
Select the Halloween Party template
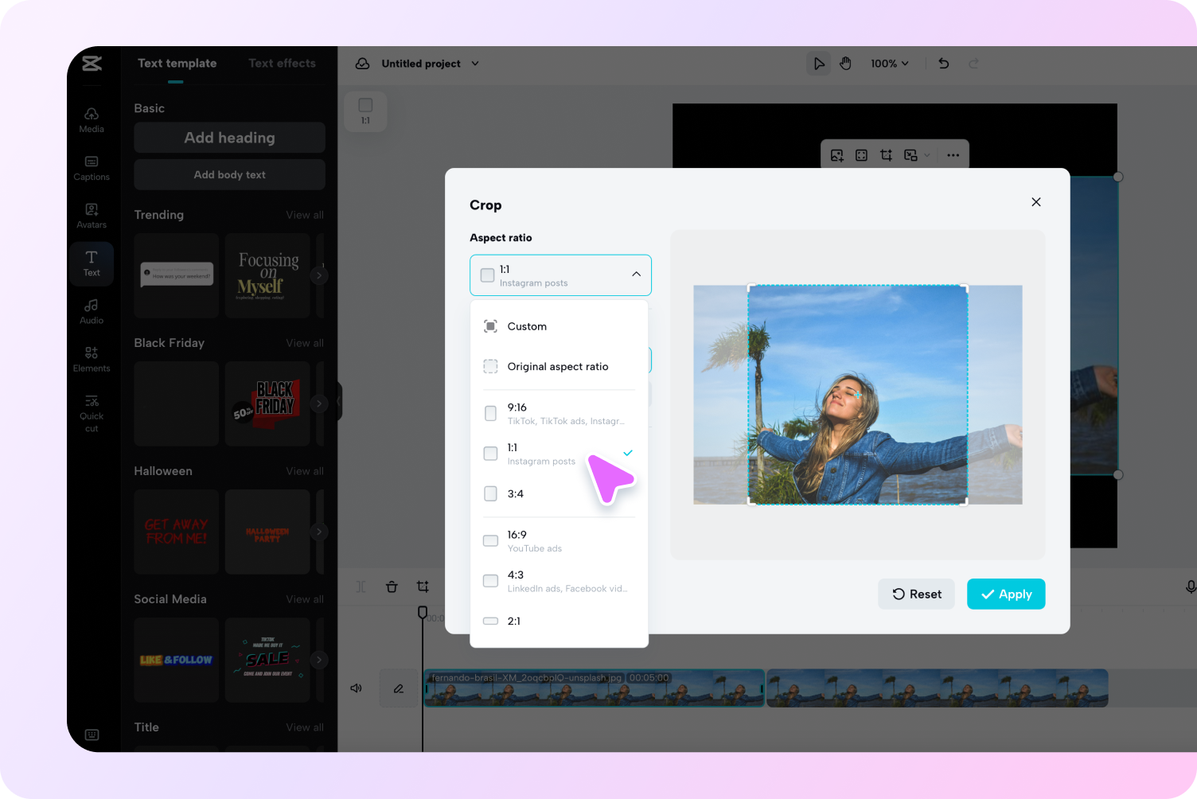tap(267, 532)
